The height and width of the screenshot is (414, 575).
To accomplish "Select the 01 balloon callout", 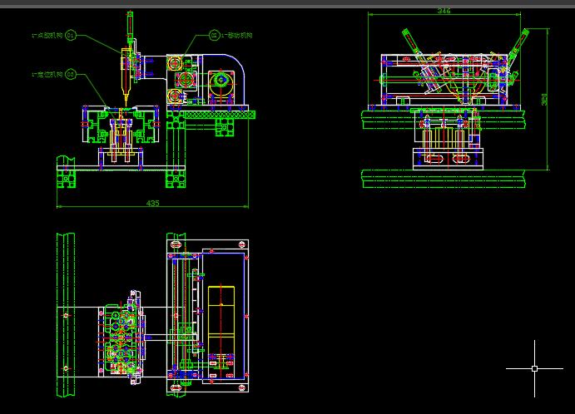I will tap(71, 36).
